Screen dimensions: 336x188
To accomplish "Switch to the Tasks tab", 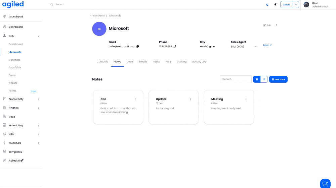I will click(156, 62).
